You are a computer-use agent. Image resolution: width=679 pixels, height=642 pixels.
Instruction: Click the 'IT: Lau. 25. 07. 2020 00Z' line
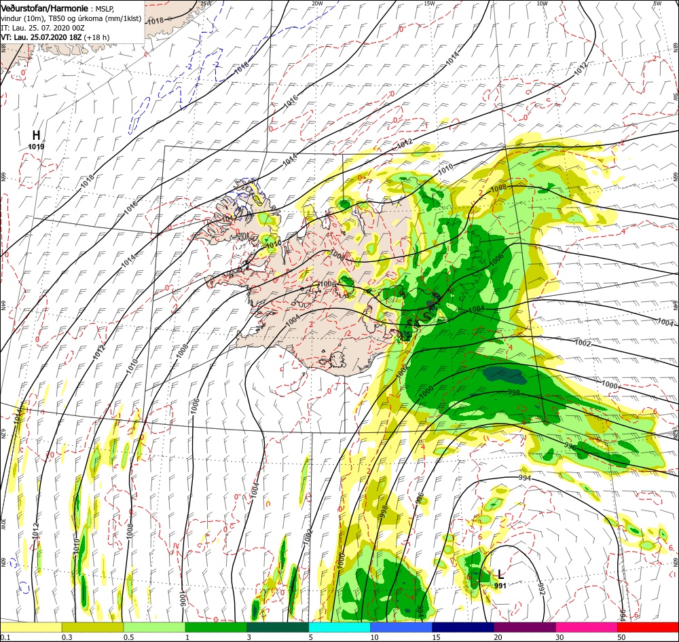click(43, 28)
